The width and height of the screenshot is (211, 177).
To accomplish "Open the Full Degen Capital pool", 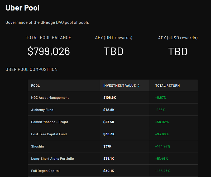I will pos(45,171).
